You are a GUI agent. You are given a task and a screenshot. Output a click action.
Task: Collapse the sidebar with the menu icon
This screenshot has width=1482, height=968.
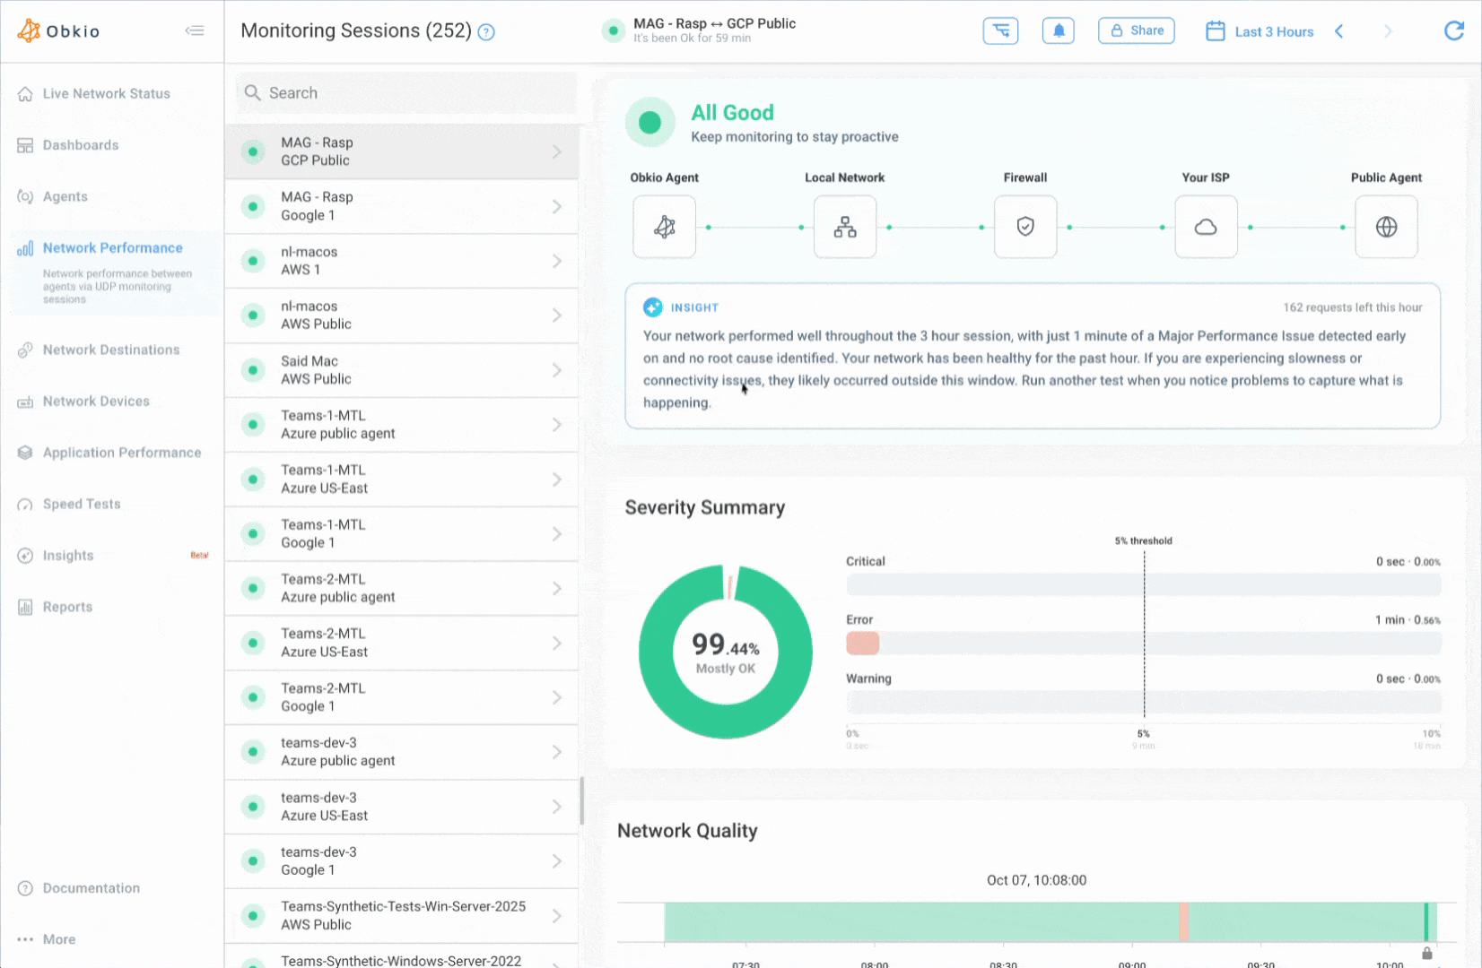pos(195,30)
